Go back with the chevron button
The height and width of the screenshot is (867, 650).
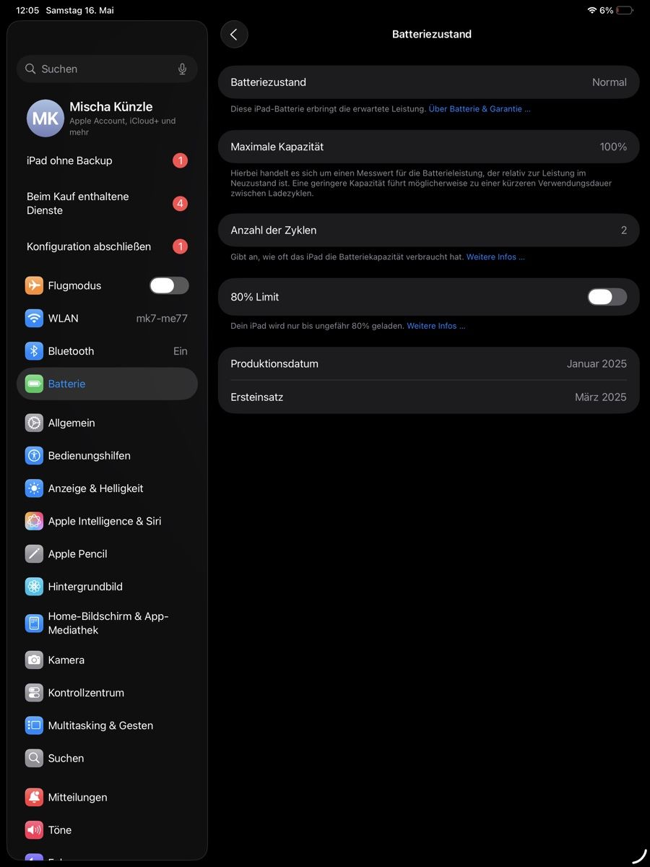234,34
